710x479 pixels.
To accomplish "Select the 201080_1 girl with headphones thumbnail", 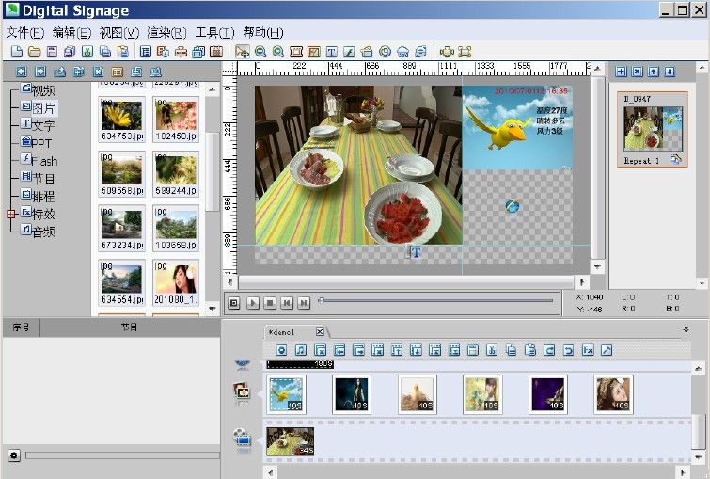I will [176, 282].
